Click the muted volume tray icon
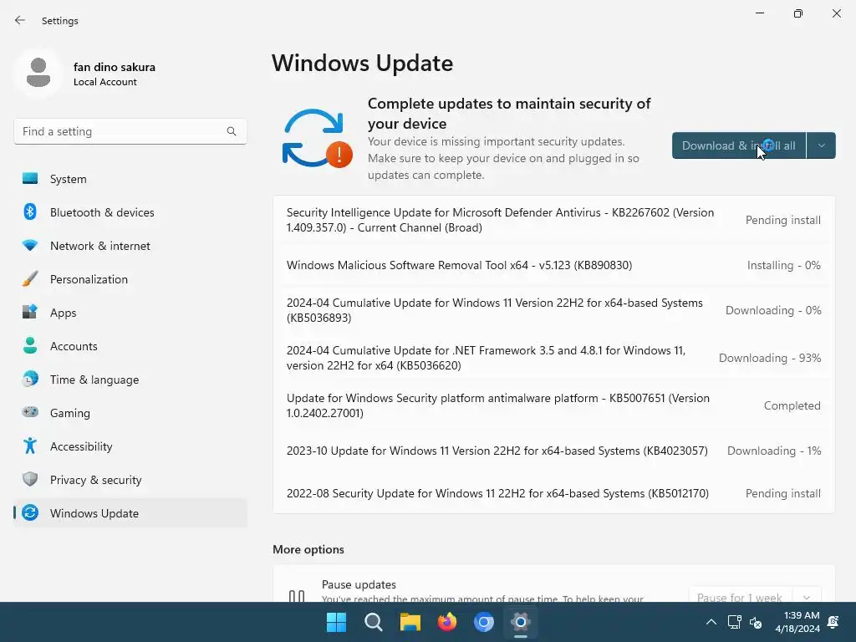Viewport: 856px width, 642px height. click(x=756, y=622)
